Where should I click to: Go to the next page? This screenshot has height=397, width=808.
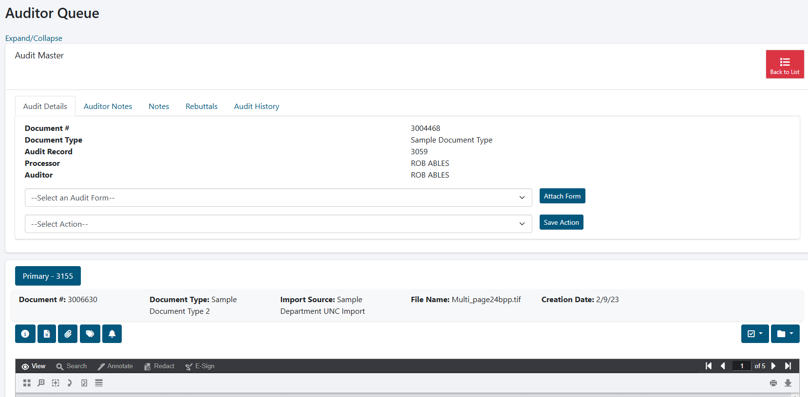pyautogui.click(x=773, y=366)
